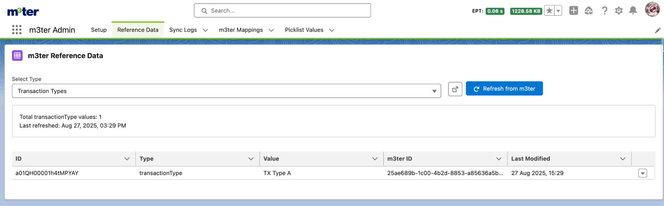
Task: Expand the m3ter Mappings tab menu
Action: [x=271, y=30]
